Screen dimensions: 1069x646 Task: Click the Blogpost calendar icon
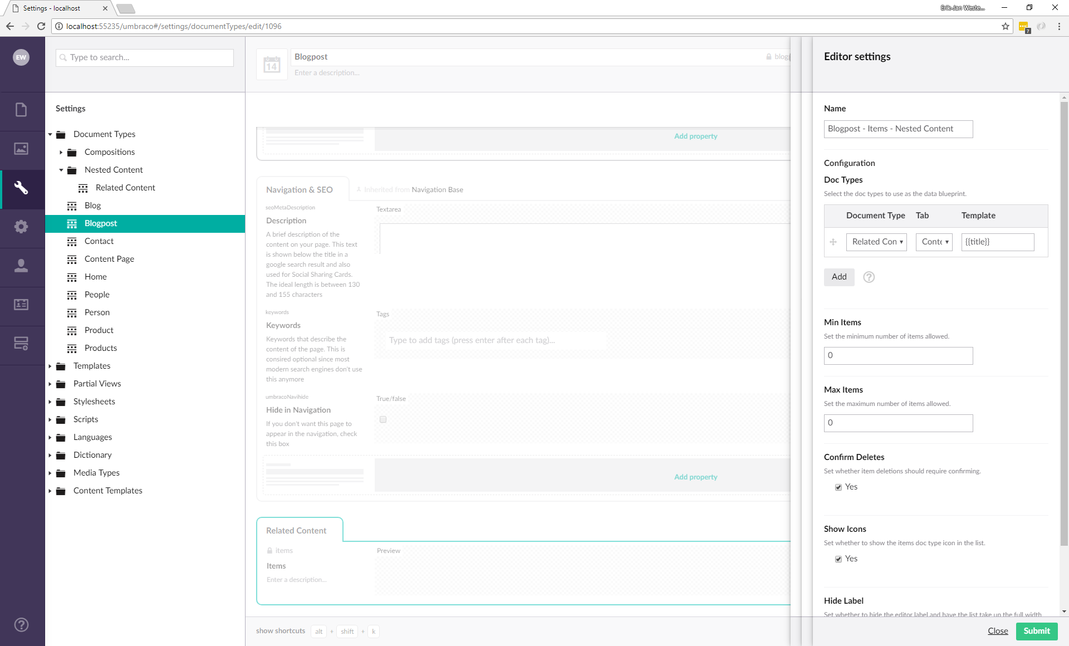[272, 65]
